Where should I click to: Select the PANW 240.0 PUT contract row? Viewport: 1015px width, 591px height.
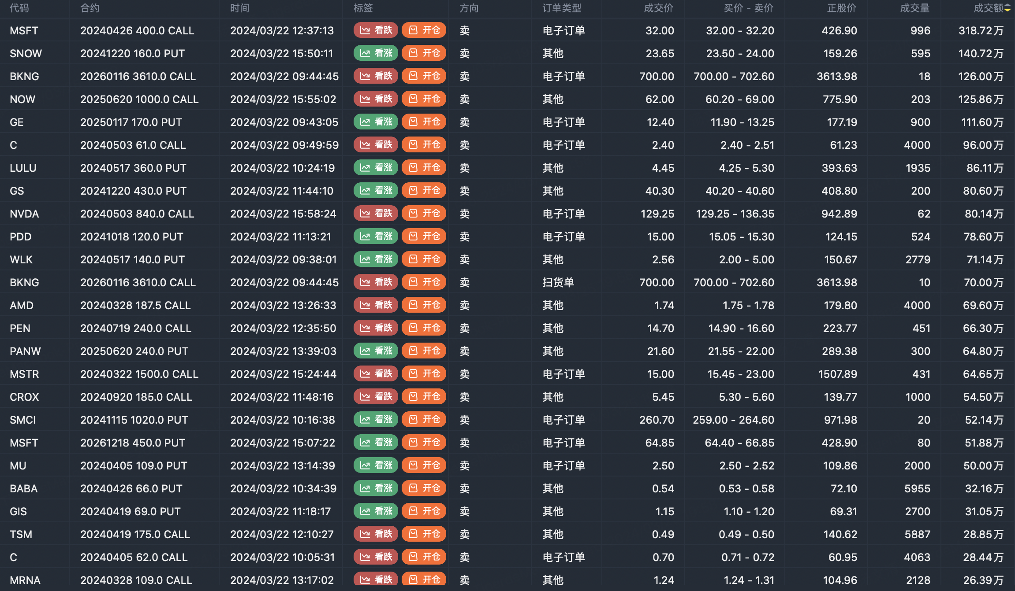(x=134, y=351)
